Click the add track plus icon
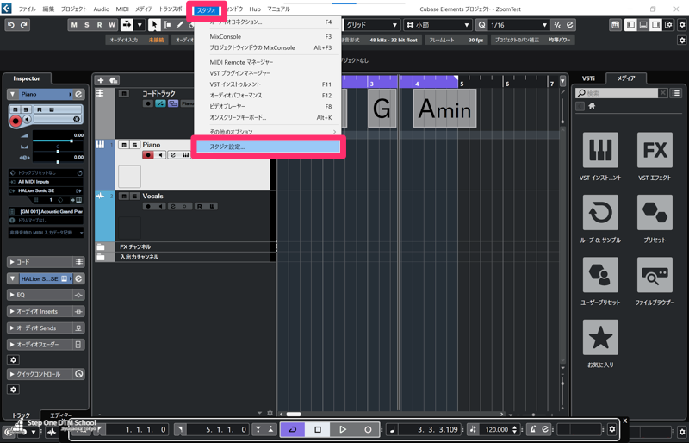Screen dimensions: 689x443 point(101,80)
